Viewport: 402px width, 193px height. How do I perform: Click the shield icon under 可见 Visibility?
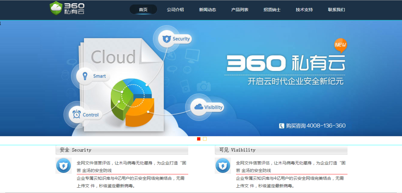pyautogui.click(x=223, y=166)
